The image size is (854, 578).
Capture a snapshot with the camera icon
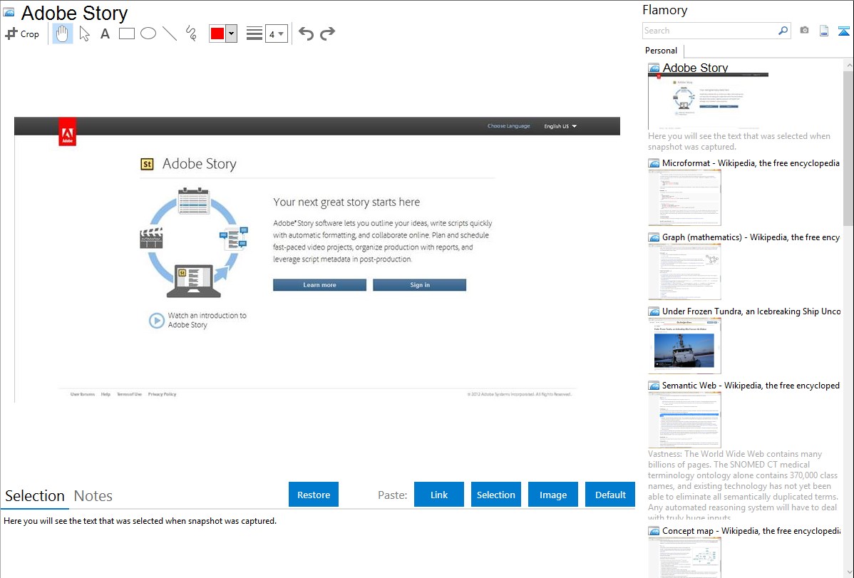(804, 31)
